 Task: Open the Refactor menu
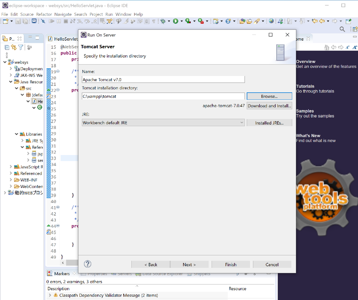[x=44, y=14]
